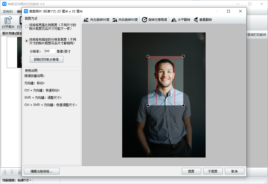Click the bottom-right crop handle on the photo

(183, 105)
